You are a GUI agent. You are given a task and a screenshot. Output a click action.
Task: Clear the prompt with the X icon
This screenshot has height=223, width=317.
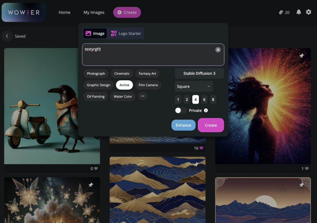[218, 50]
